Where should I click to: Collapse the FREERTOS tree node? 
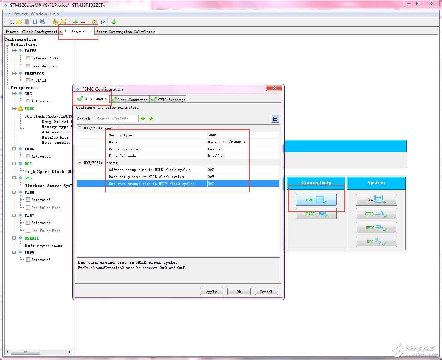point(14,73)
